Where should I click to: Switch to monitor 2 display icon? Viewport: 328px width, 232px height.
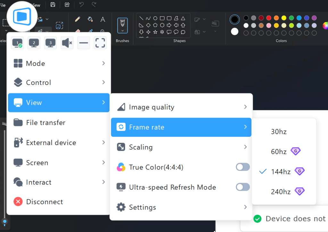(x=34, y=43)
